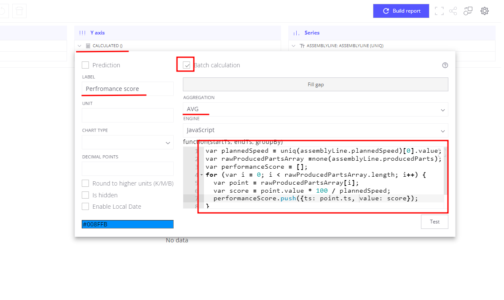This screenshot has height=300, width=504.
Task: Click the #008FFB blue color swatch
Action: [127, 224]
